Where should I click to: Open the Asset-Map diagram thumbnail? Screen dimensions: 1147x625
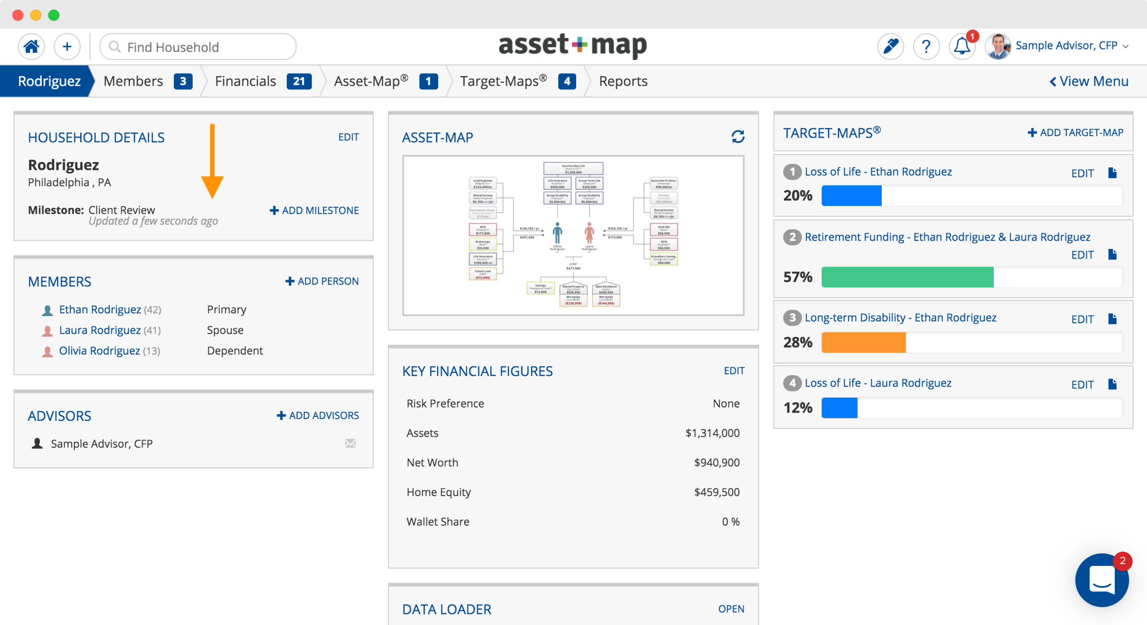click(573, 235)
